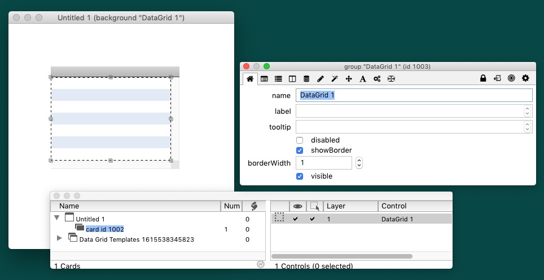This screenshot has height=280, width=544.
Task: Enable the disabled checkbox
Action: point(300,140)
